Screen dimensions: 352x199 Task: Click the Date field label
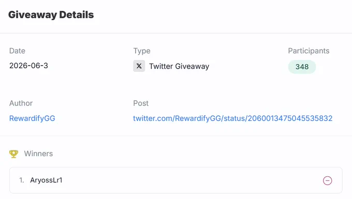point(17,51)
